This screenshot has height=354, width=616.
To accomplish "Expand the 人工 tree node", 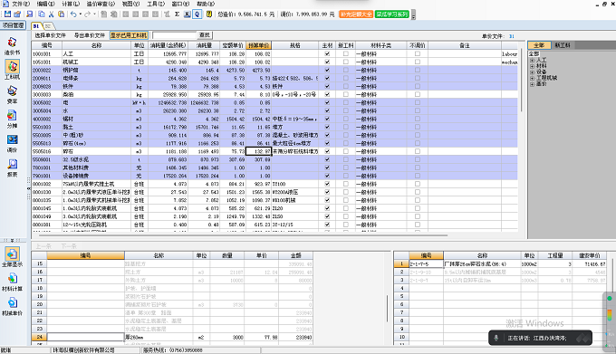I will pos(532,60).
